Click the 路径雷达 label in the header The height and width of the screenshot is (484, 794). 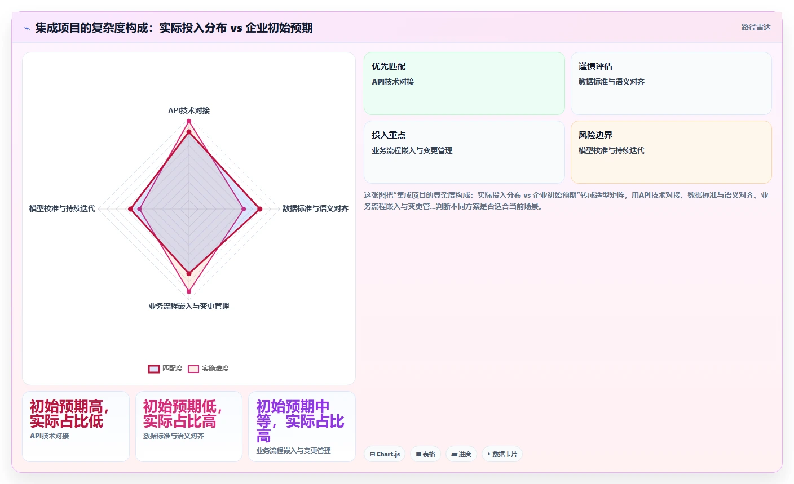tap(756, 27)
